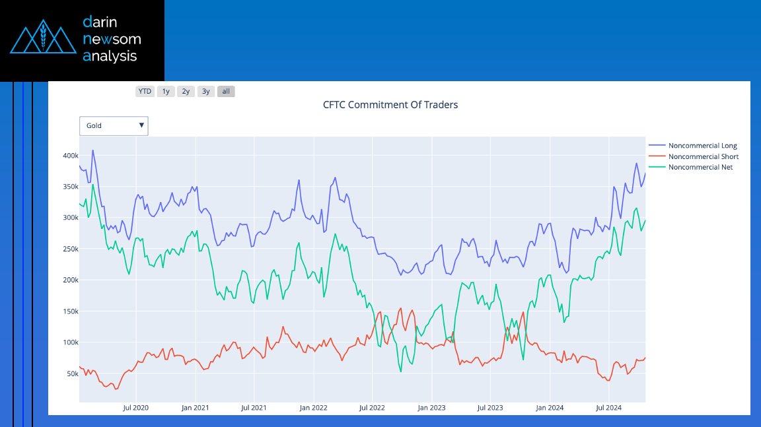Click the red line swatch in legend
Screen dimensions: 761x427
coord(657,156)
